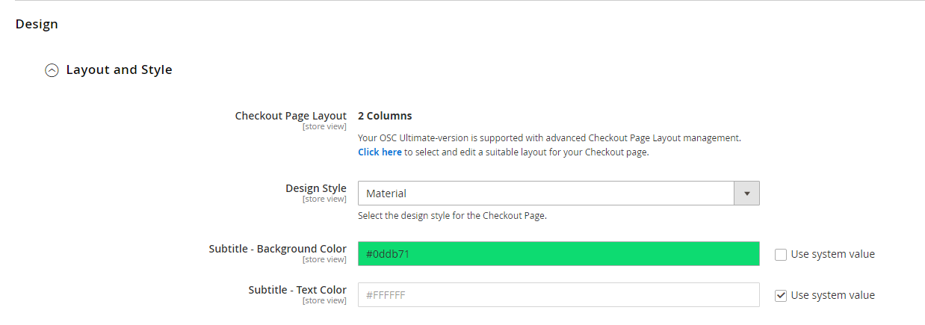This screenshot has height=325, width=925.
Task: Click "Use system value" label beside Text Color
Action: (x=832, y=295)
